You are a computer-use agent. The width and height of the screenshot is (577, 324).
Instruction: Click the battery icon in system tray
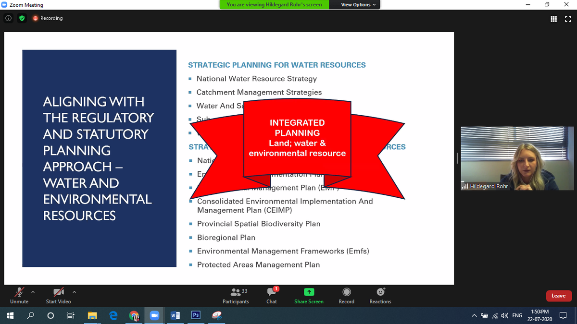pos(484,315)
